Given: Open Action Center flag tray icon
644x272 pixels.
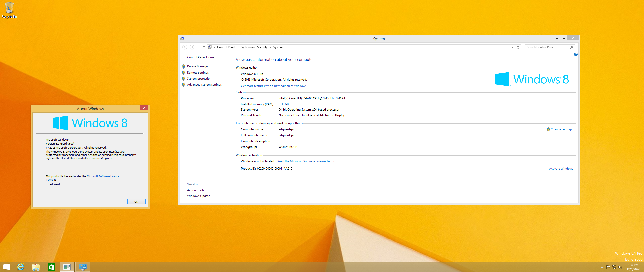Looking at the screenshot, I should 608,267.
